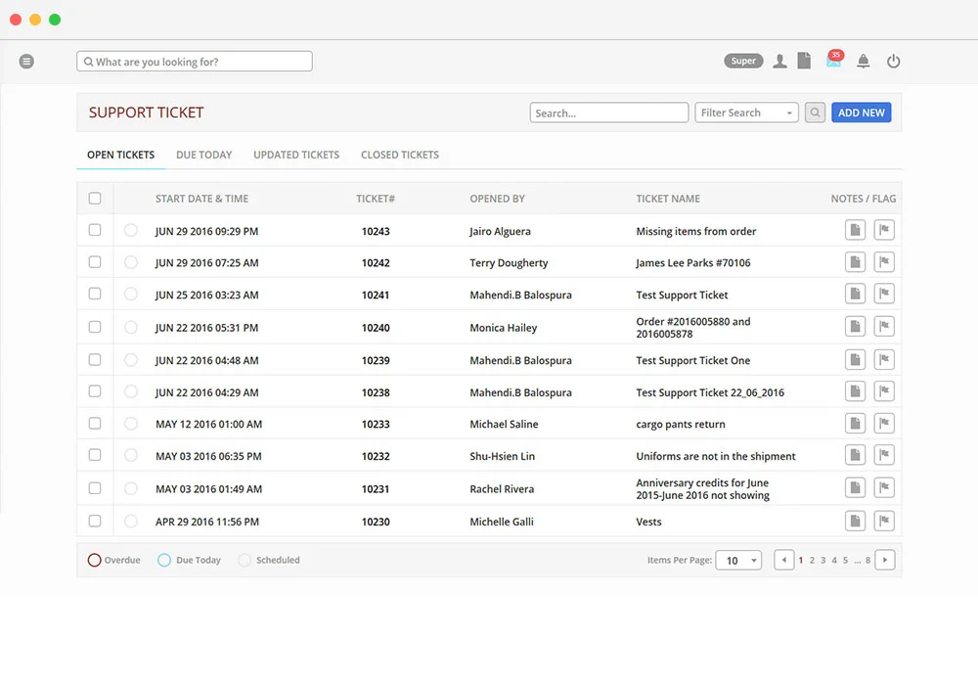
Task: Flag ticket 10242 from Terry Dougherty
Action: [x=884, y=261]
